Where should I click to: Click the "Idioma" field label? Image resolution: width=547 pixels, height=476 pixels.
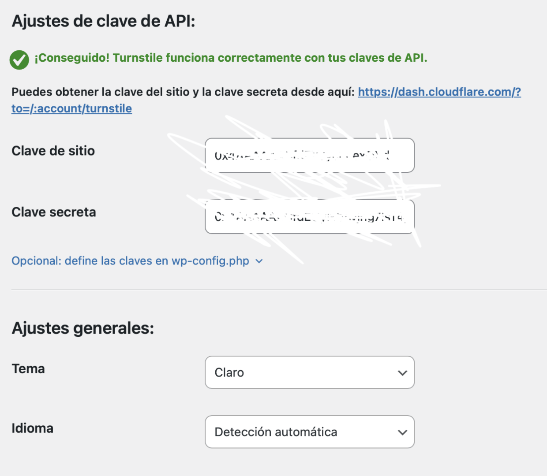point(32,428)
